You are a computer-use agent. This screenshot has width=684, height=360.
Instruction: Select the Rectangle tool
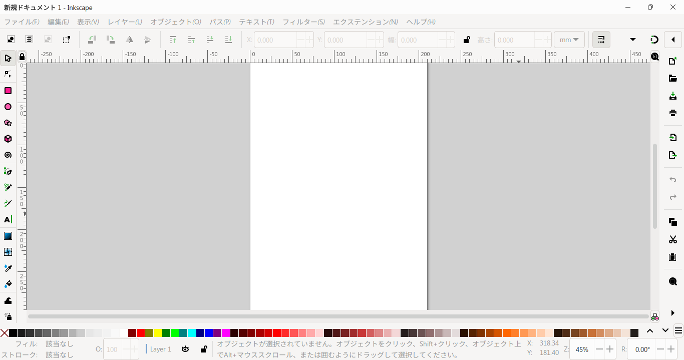(8, 91)
